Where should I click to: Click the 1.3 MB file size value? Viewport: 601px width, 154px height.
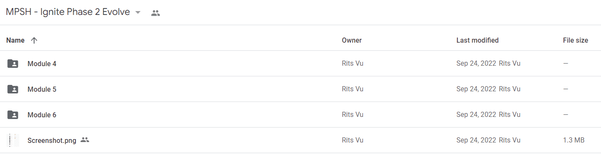[574, 140]
